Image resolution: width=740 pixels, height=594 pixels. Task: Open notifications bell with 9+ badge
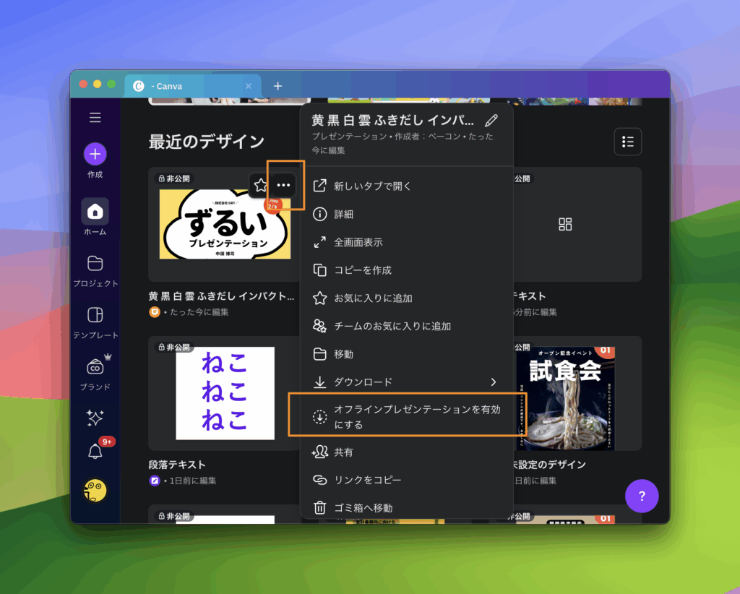pos(95,452)
